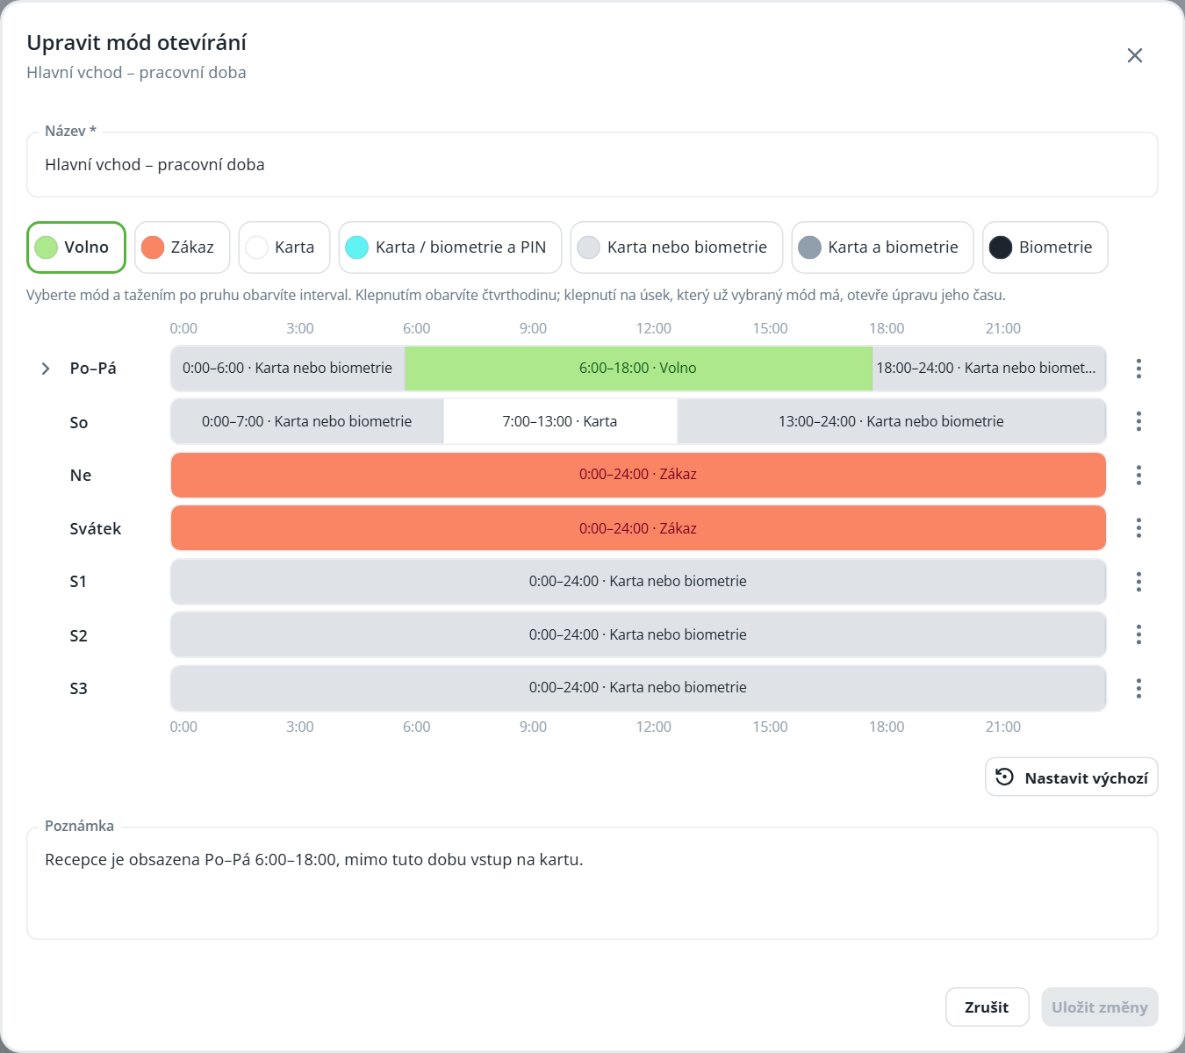Select the Zákaz mode chip
The image size is (1185, 1053).
[182, 247]
